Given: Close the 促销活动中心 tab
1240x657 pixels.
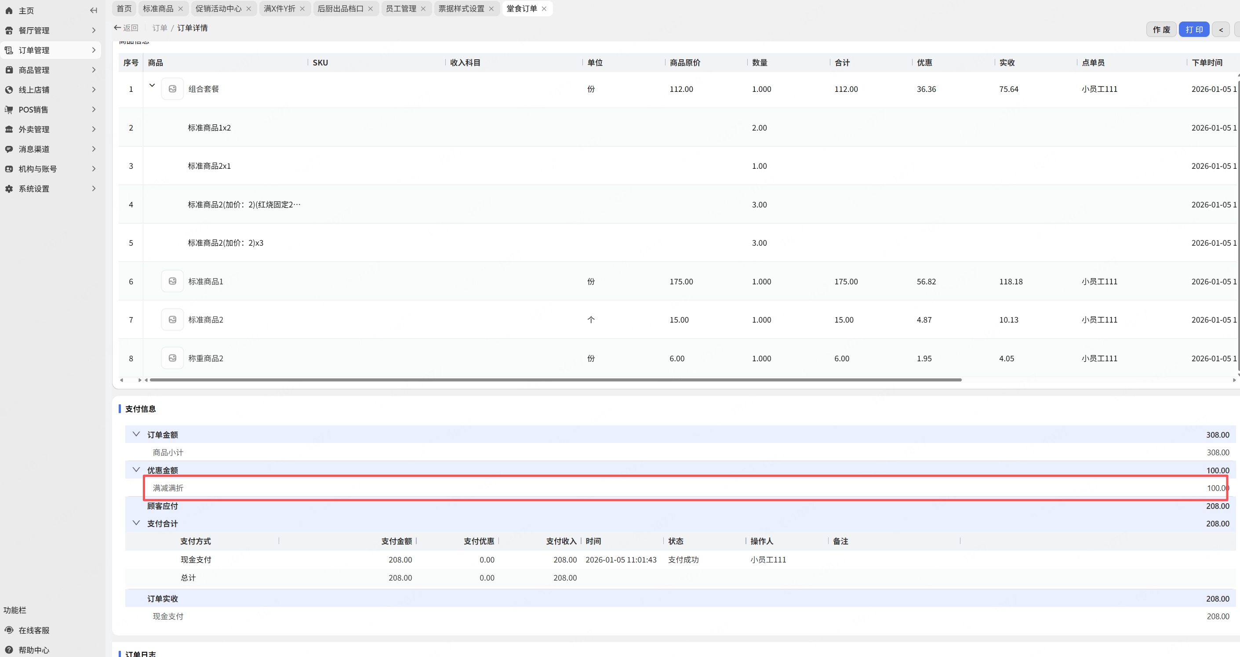Looking at the screenshot, I should point(248,9).
